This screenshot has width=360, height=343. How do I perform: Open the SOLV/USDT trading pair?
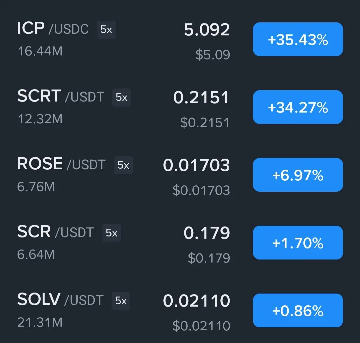[x=60, y=300]
